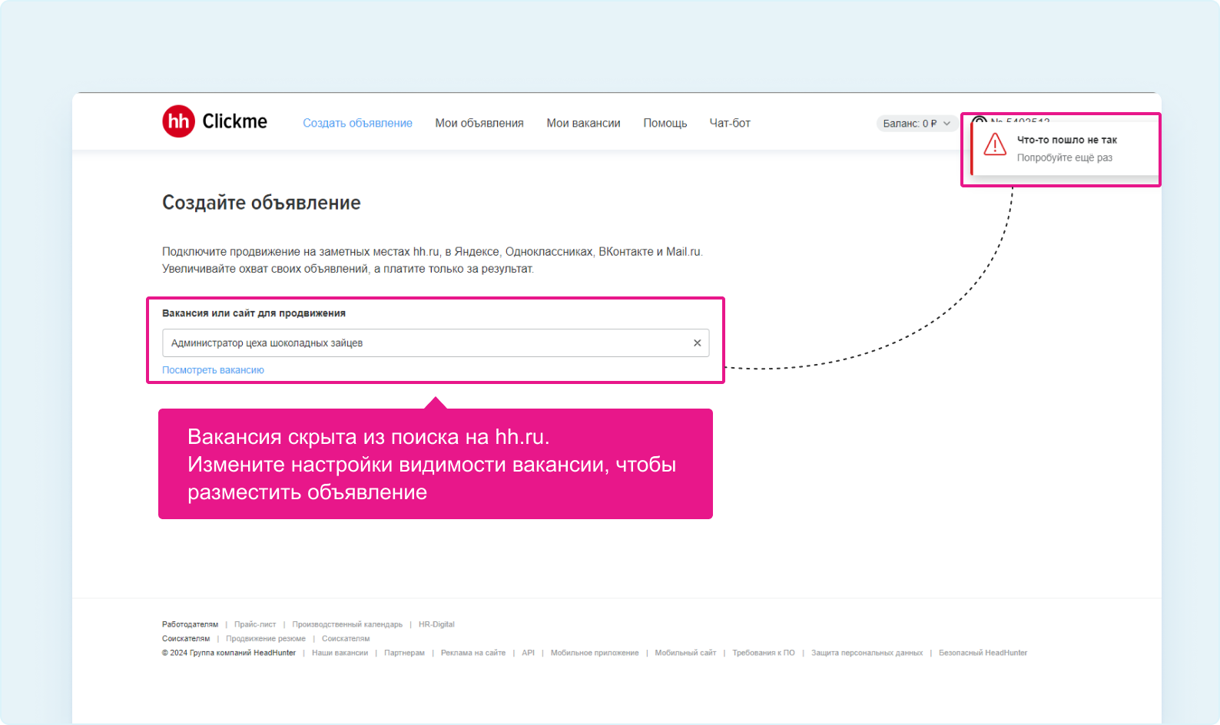Open the Помощь menu item
The image size is (1220, 725).
coord(665,123)
